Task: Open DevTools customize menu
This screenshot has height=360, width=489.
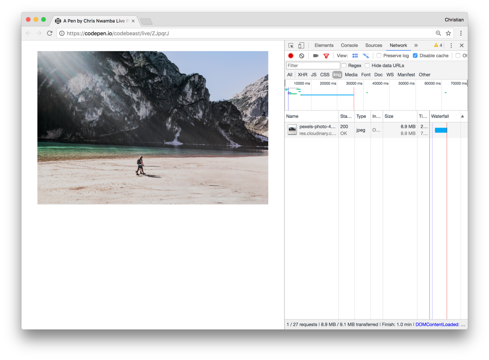Action: pos(451,45)
